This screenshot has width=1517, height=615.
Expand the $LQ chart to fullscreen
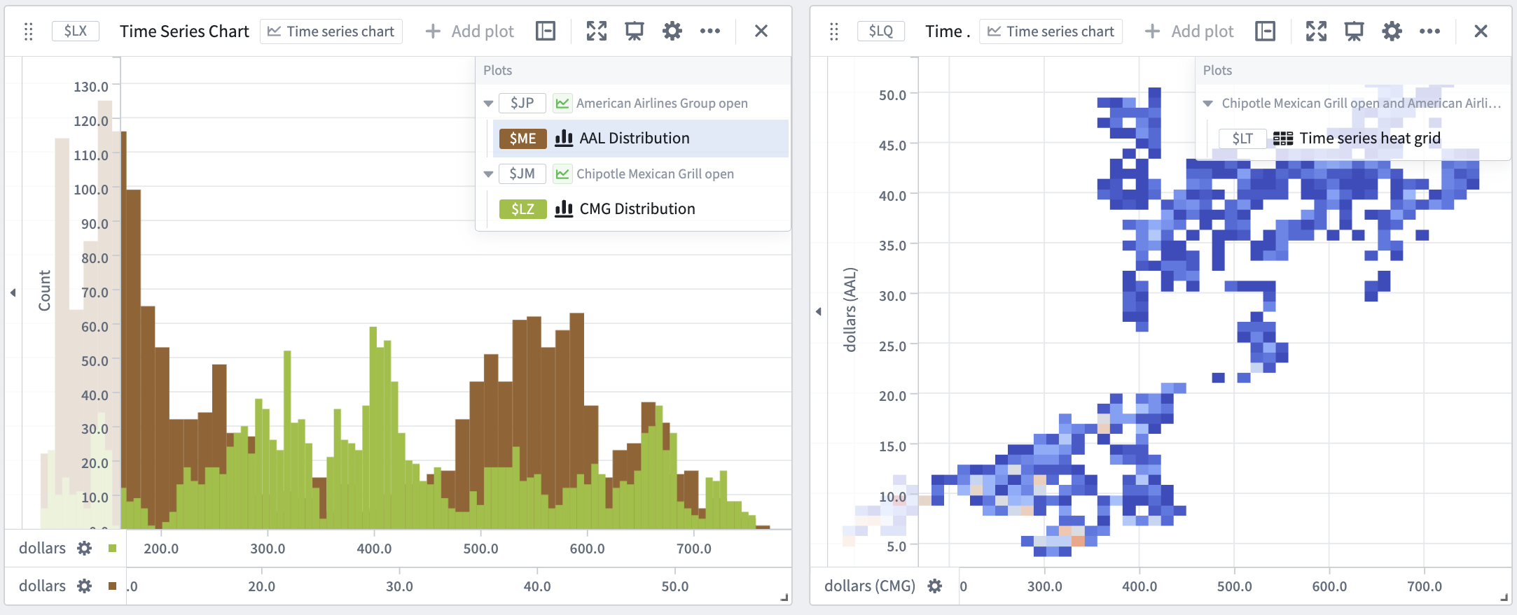coord(1317,31)
